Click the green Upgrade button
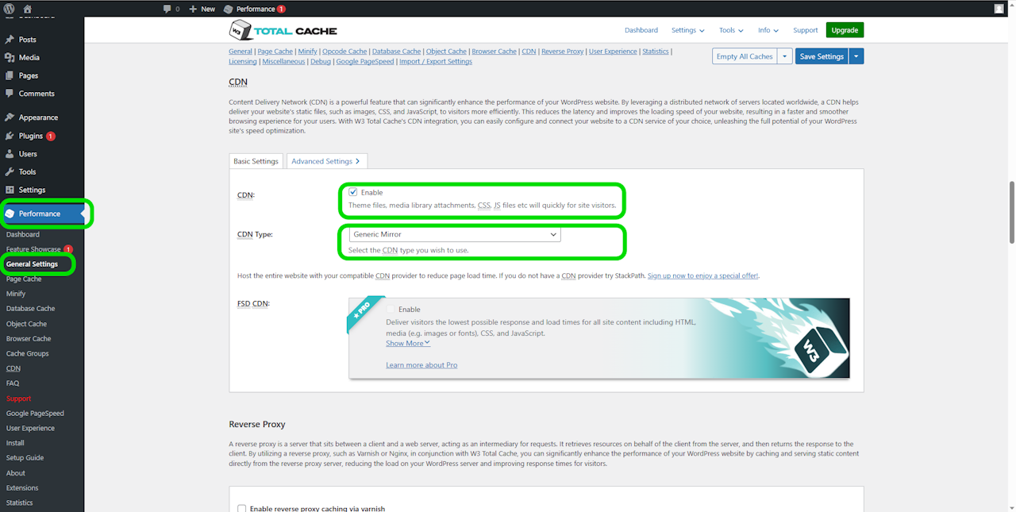Viewport: 1016px width, 512px height. coord(845,30)
